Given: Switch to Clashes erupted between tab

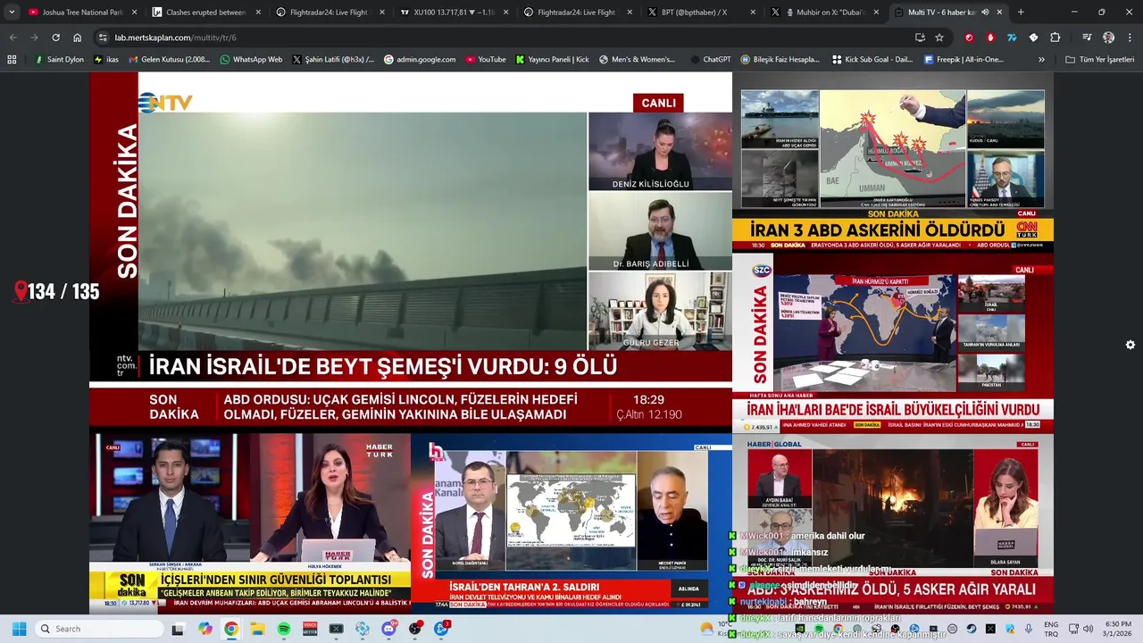Looking at the screenshot, I should pyautogui.click(x=205, y=13).
